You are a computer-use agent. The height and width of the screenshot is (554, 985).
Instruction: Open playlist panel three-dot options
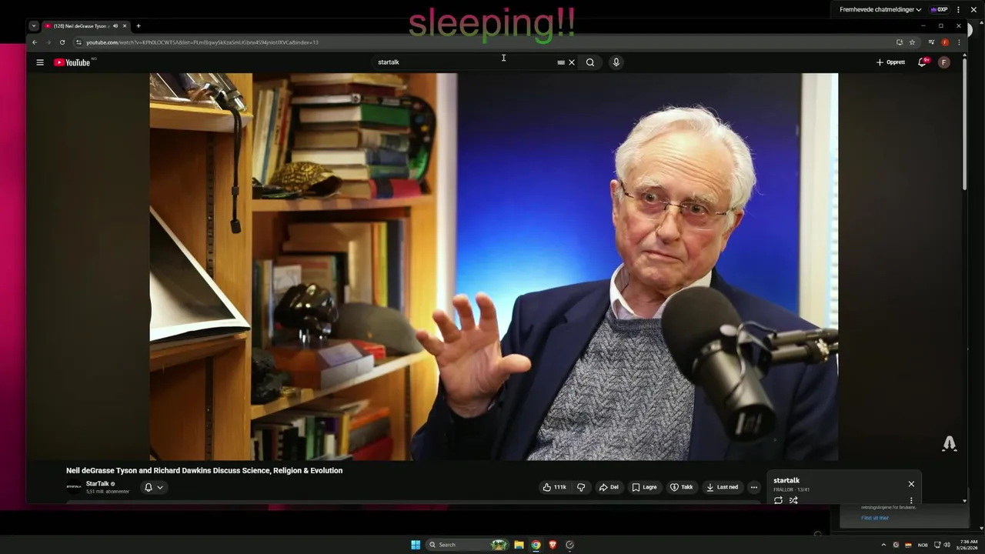[x=911, y=500]
